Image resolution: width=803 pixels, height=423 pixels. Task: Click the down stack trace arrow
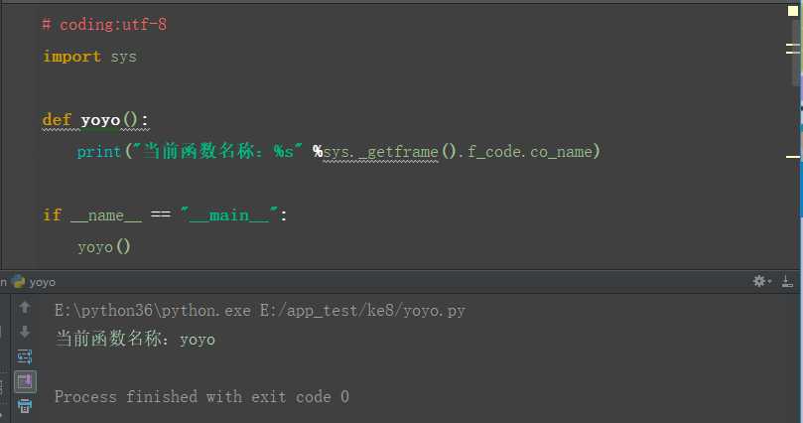[x=25, y=332]
